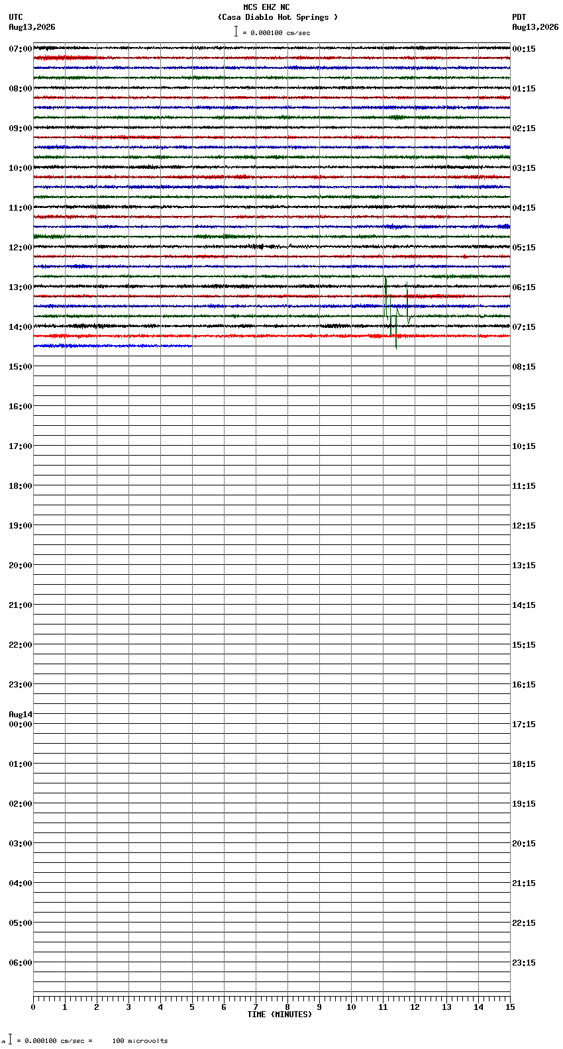Screen dimensions: 563x1049
Task: Click the '14:00' UTC time label
Action: [x=21, y=327]
